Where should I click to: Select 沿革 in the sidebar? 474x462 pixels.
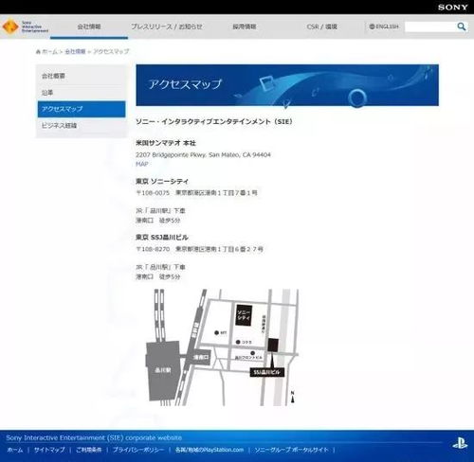click(82, 93)
